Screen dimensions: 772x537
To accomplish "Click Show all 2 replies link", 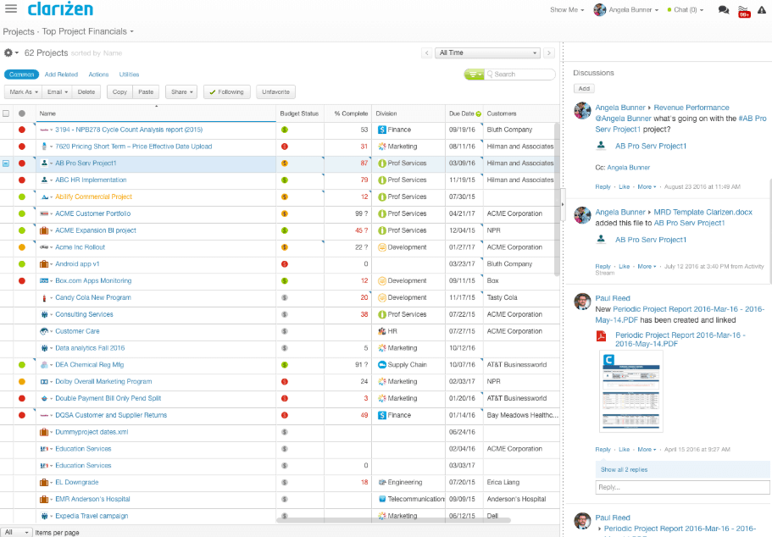I will coord(626,469).
